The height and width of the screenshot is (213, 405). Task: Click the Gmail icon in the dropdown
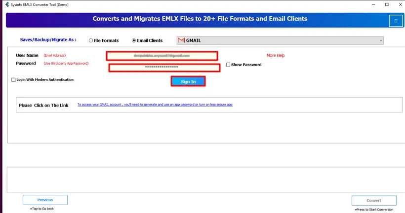coord(181,40)
